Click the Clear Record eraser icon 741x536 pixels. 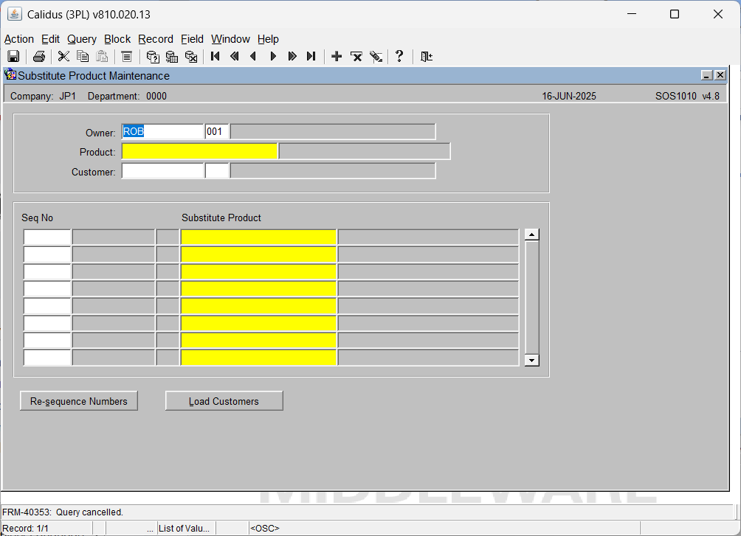pos(376,57)
